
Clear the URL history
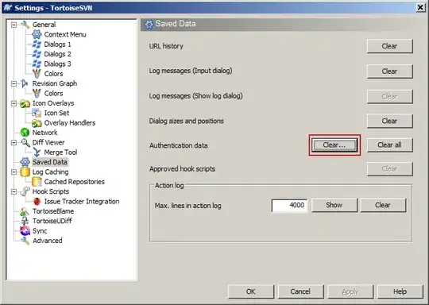coord(389,46)
